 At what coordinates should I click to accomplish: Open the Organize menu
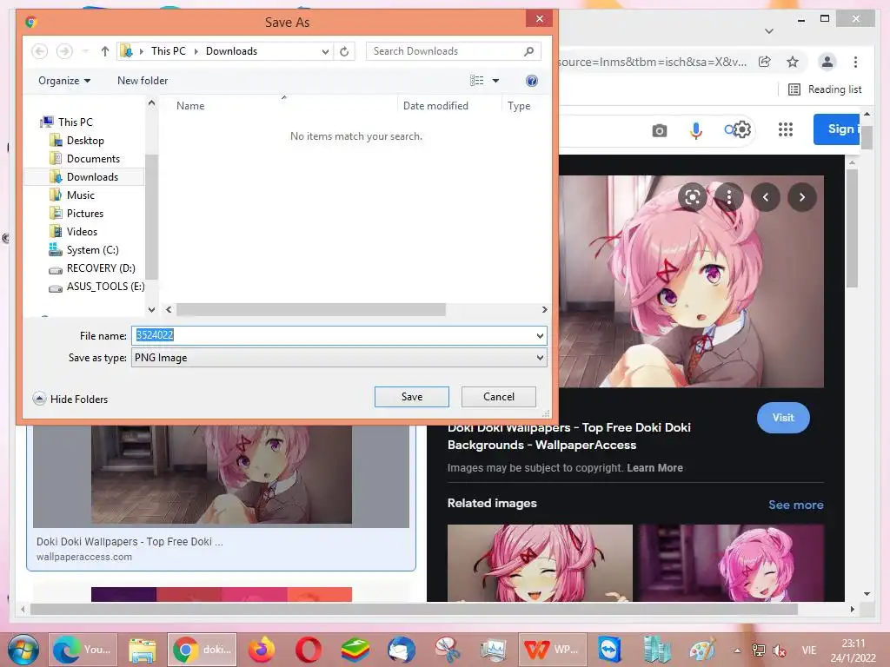point(64,81)
